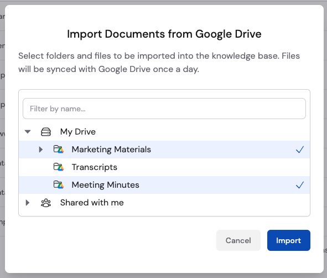
Task: Click the Shared with me label
Action: [x=92, y=203]
